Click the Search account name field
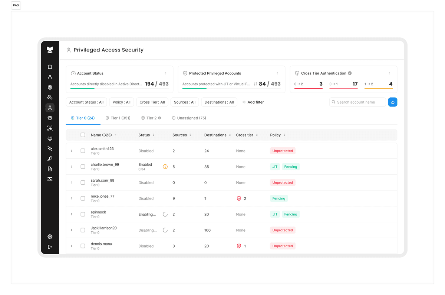The height and width of the screenshot is (295, 445). click(x=357, y=102)
